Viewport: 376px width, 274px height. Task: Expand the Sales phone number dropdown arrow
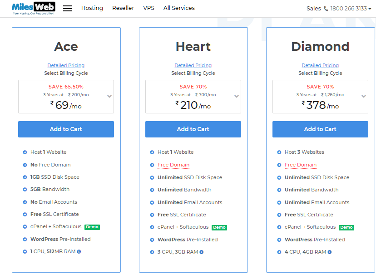point(370,9)
